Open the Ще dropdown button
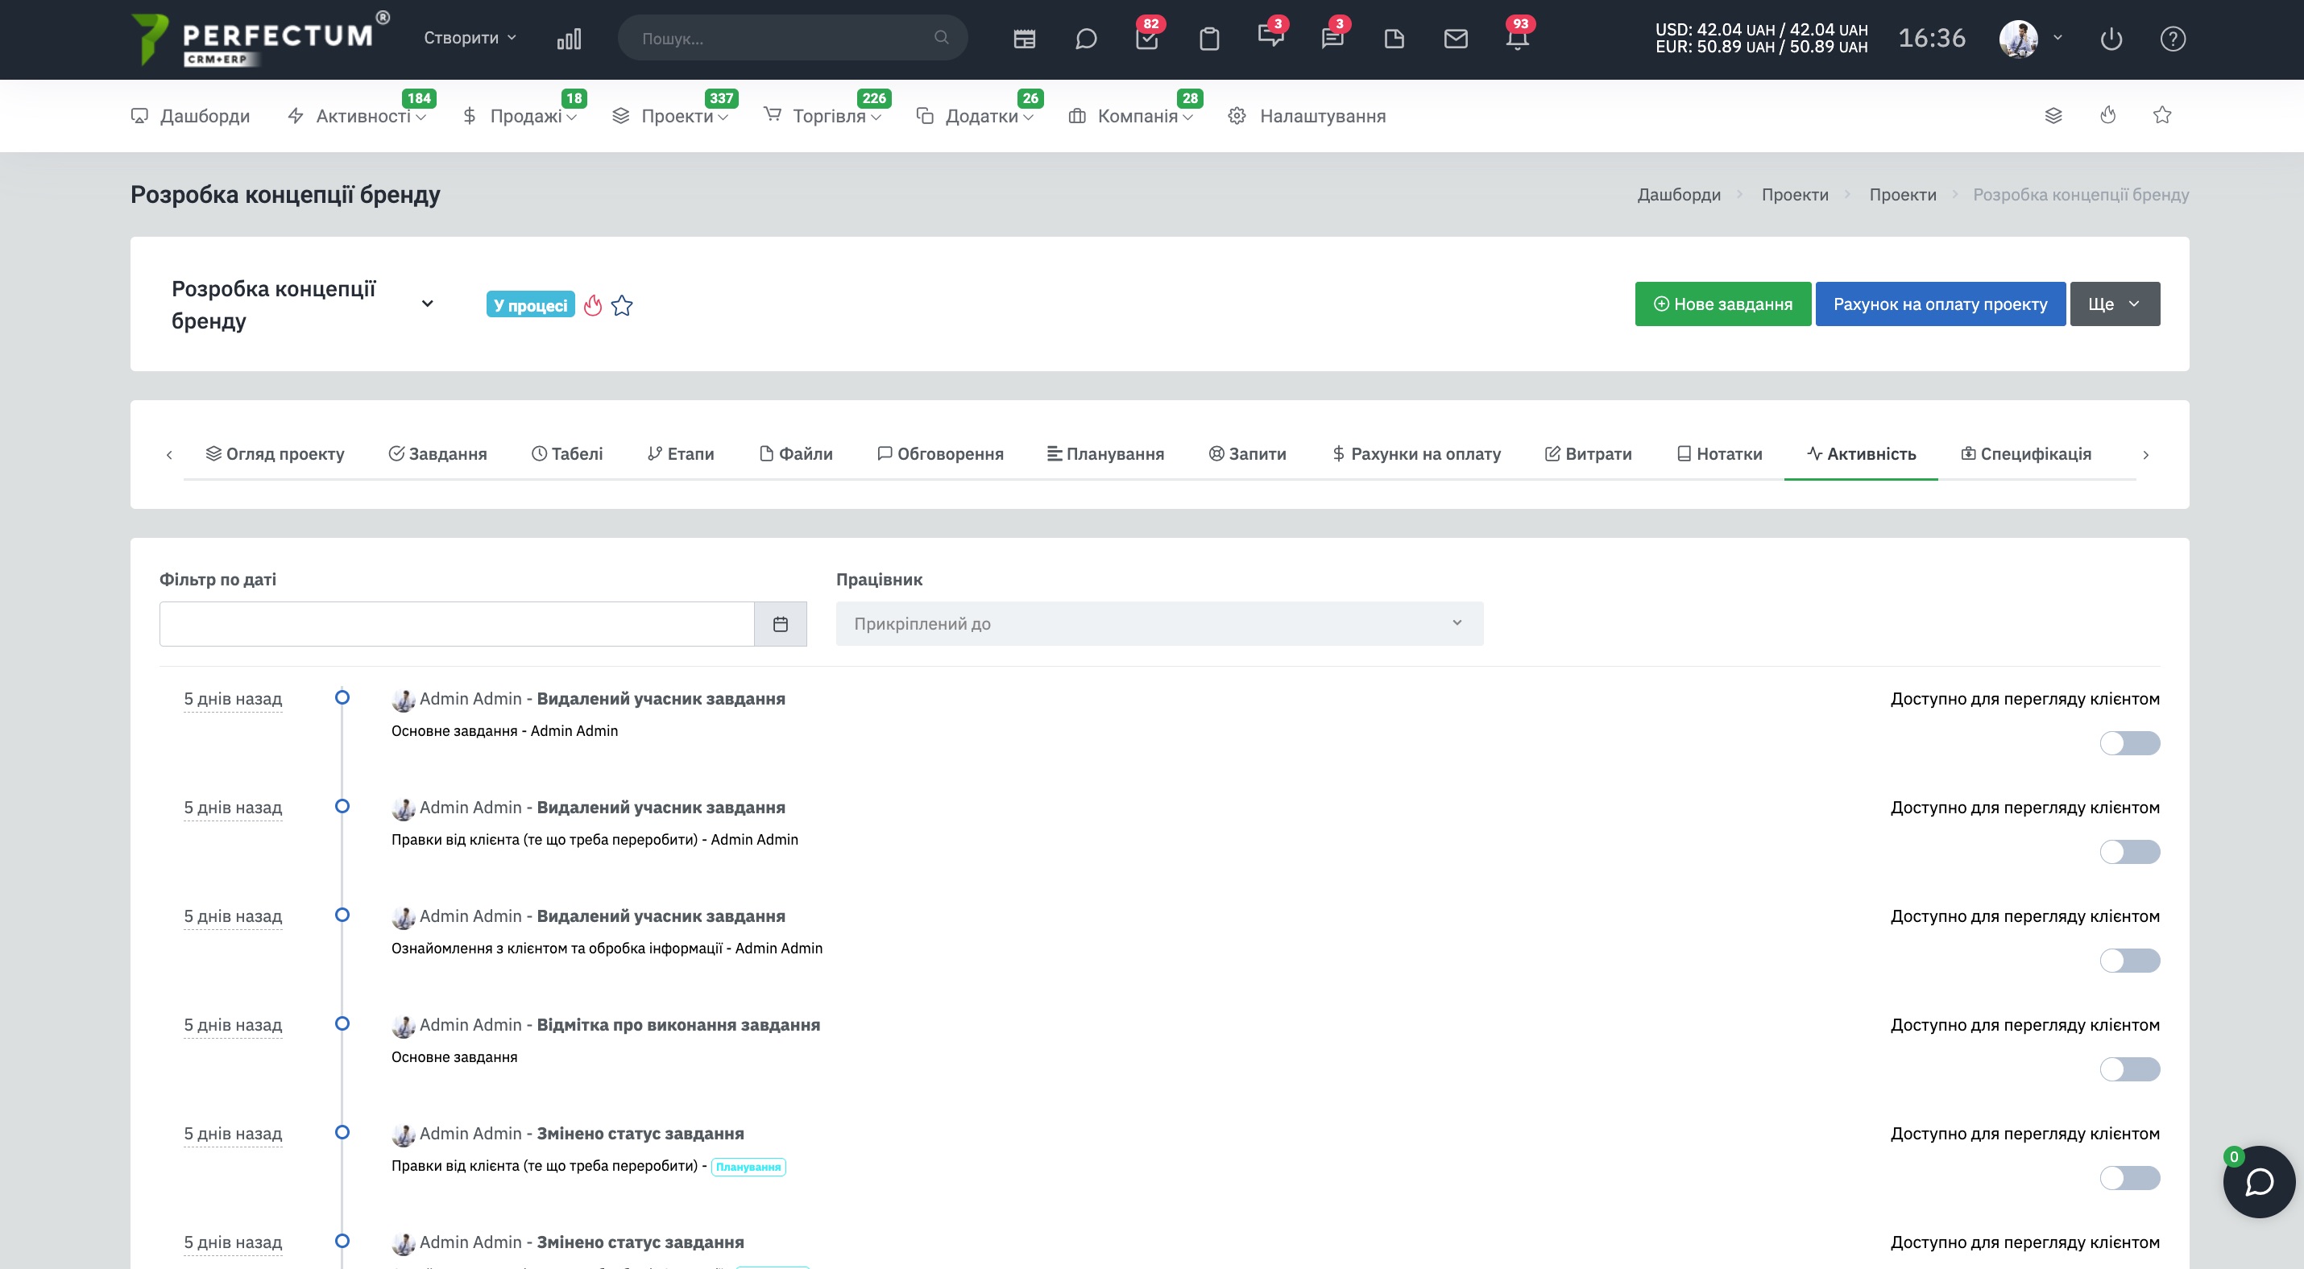This screenshot has width=2304, height=1269. (x=2115, y=304)
